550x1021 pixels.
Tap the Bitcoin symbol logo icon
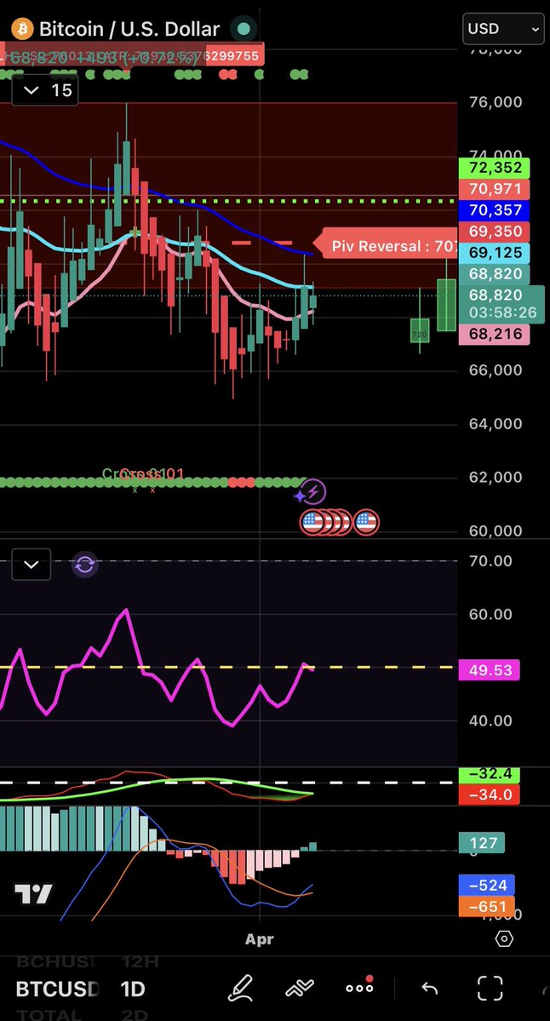(x=23, y=29)
